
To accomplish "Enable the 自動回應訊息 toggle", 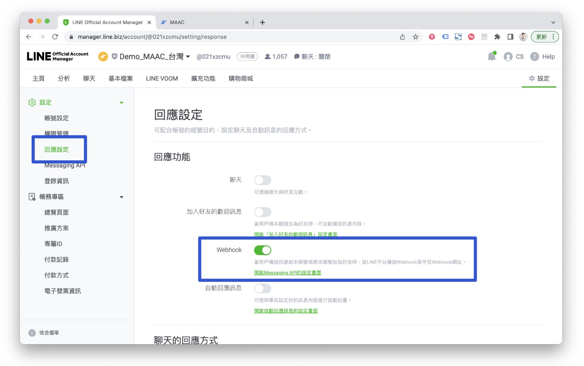I will coord(262,289).
